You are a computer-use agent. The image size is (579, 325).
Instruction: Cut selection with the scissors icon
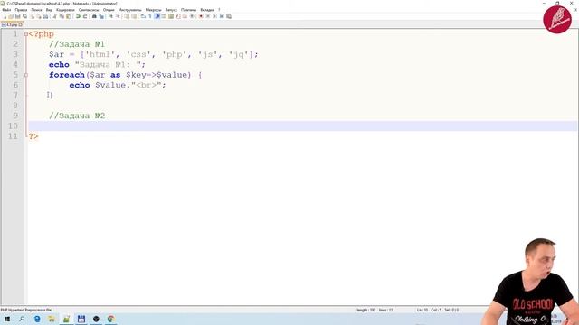click(54, 16)
